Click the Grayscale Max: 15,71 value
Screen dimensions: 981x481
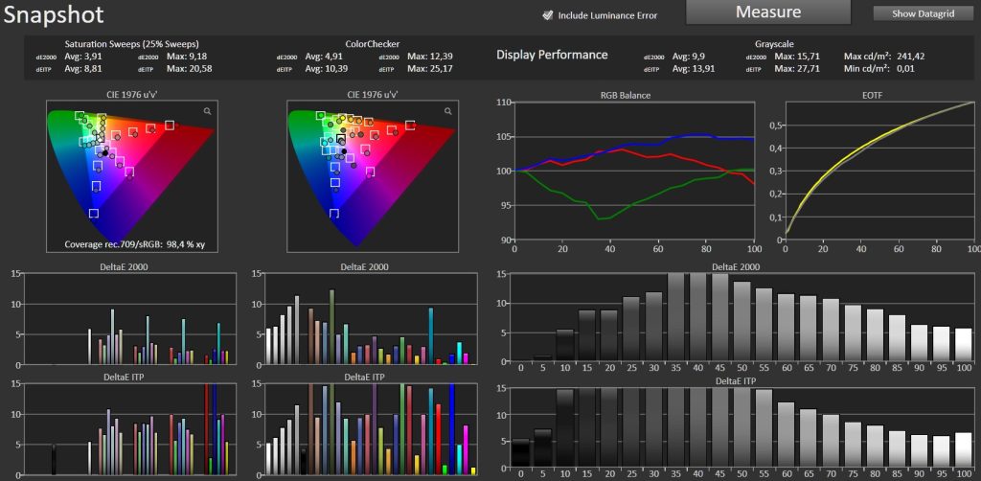pos(796,57)
